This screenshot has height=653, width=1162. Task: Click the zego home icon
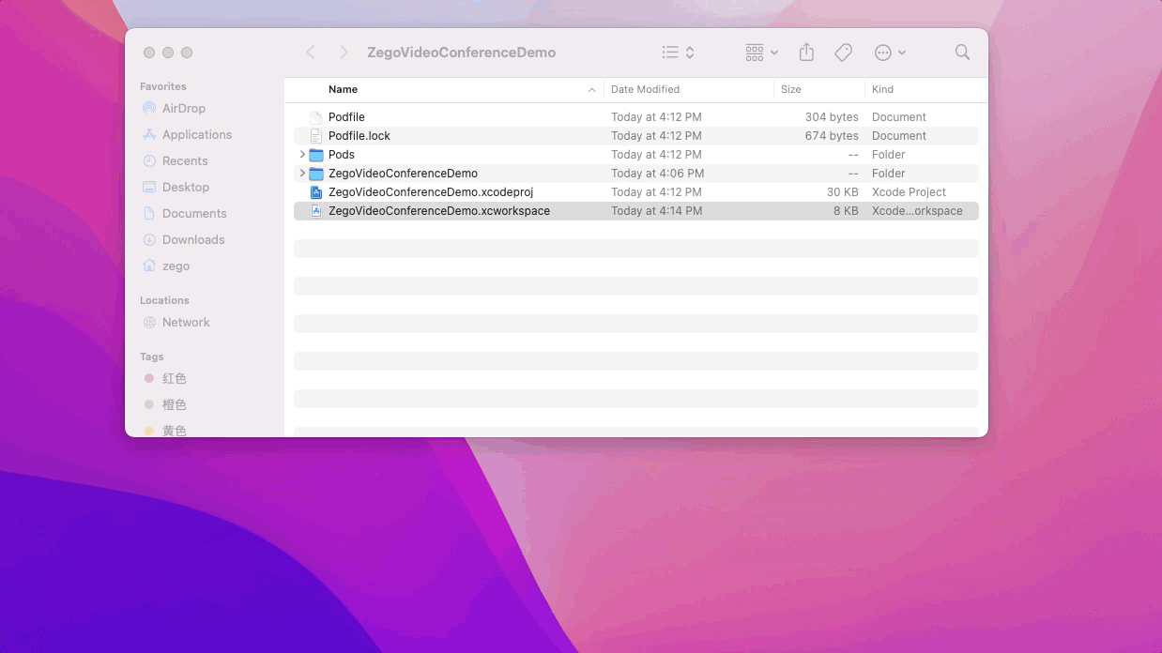click(x=149, y=266)
